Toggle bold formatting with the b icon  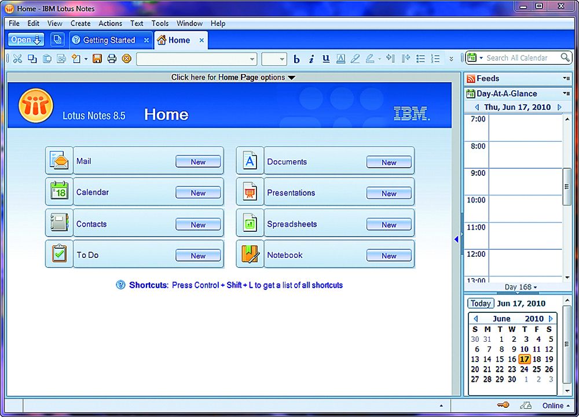pyautogui.click(x=296, y=59)
